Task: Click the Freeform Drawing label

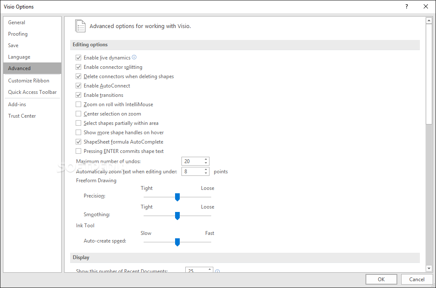Action: [96, 181]
